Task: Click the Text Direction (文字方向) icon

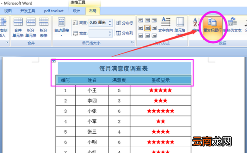Action: [166, 22]
